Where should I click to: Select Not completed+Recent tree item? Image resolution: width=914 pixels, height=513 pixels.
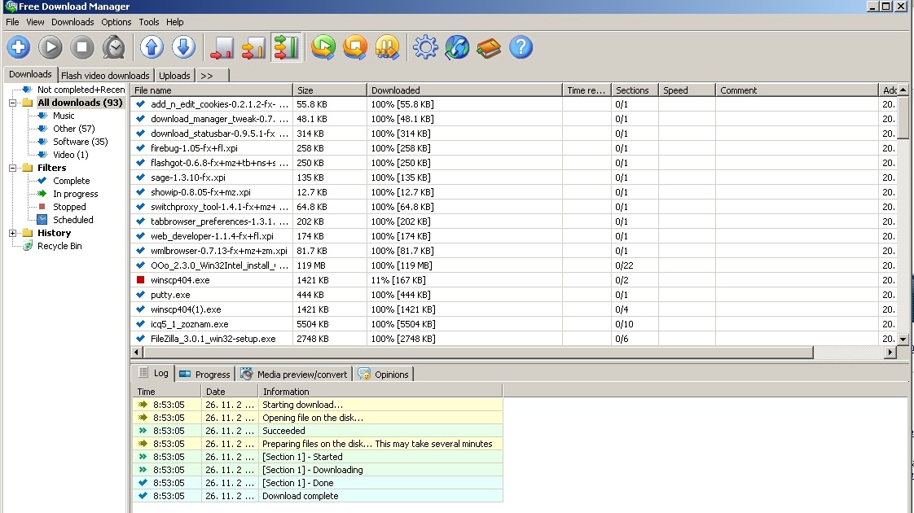pos(81,90)
